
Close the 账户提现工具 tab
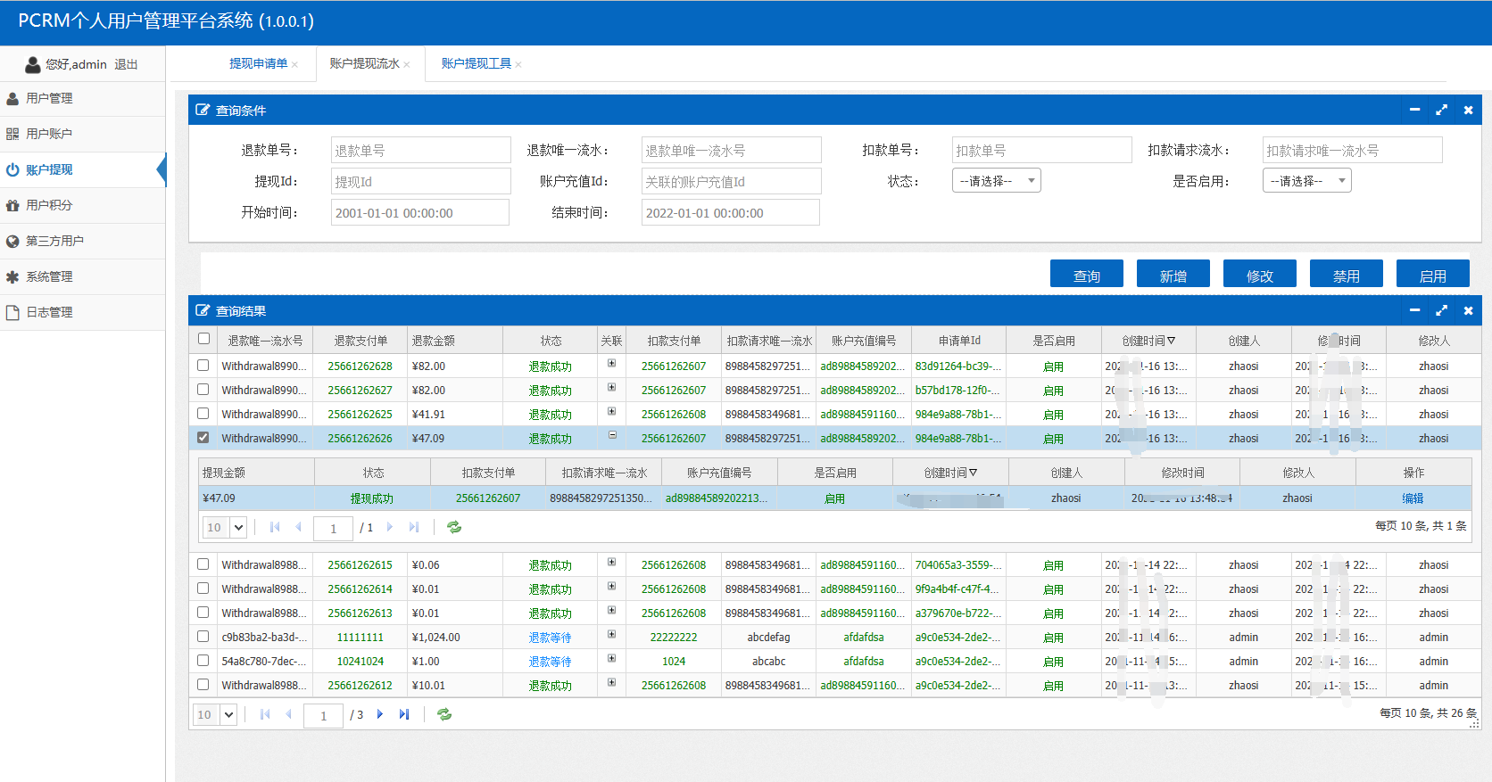click(x=518, y=64)
